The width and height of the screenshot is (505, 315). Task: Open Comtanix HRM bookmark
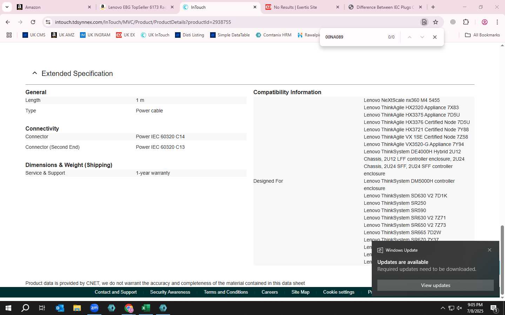click(x=274, y=35)
